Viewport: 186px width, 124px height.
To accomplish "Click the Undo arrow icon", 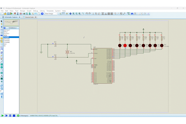I will pos(87,14).
